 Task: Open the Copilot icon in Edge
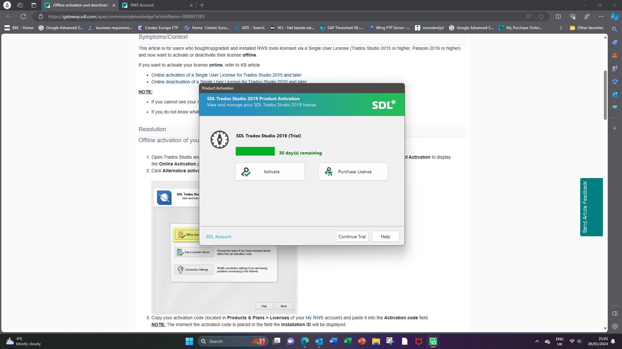click(x=615, y=17)
